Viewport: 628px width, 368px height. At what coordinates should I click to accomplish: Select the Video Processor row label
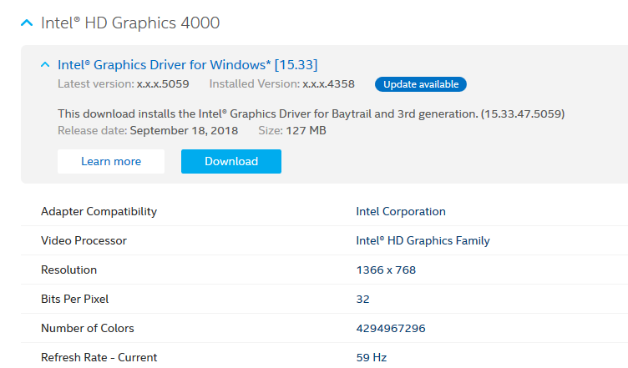tap(84, 241)
